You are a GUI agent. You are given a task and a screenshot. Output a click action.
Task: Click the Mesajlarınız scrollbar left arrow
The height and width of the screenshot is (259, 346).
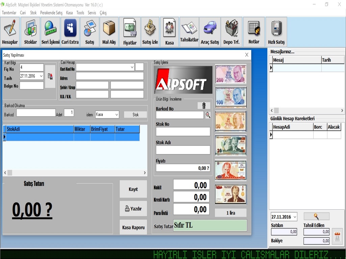(272, 110)
